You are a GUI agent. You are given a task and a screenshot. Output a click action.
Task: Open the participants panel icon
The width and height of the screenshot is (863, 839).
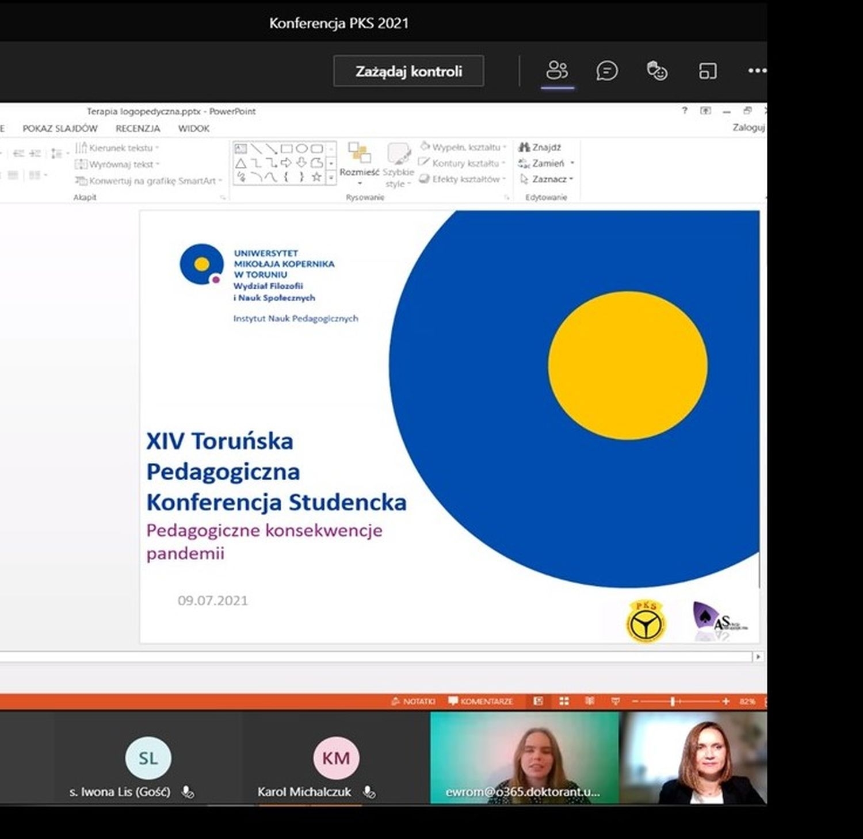557,71
